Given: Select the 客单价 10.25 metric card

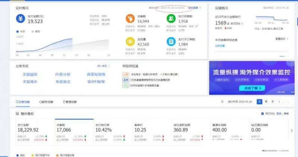Looking at the screenshot, I should pyautogui.click(x=152, y=132).
